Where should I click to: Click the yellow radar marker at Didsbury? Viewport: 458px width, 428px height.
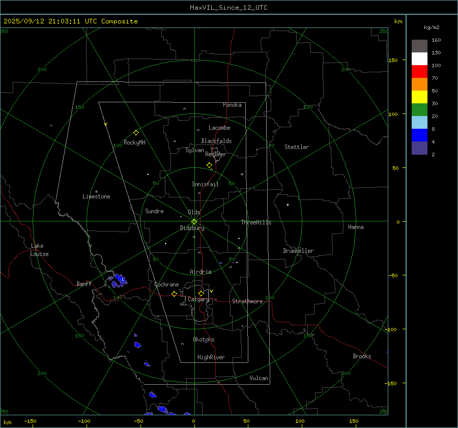pos(194,222)
